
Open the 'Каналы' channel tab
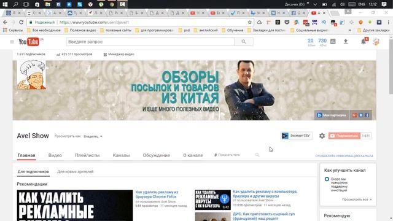pos(122,155)
